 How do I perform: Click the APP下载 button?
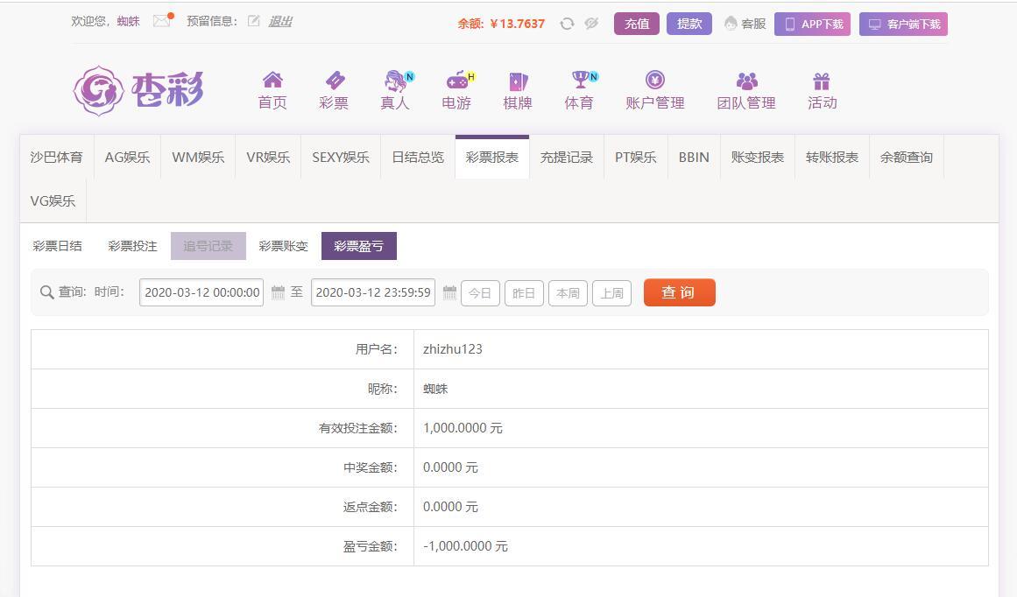813,24
